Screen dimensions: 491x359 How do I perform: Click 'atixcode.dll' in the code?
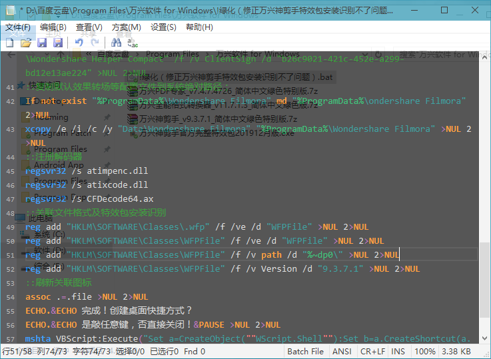pyautogui.click(x=117, y=185)
